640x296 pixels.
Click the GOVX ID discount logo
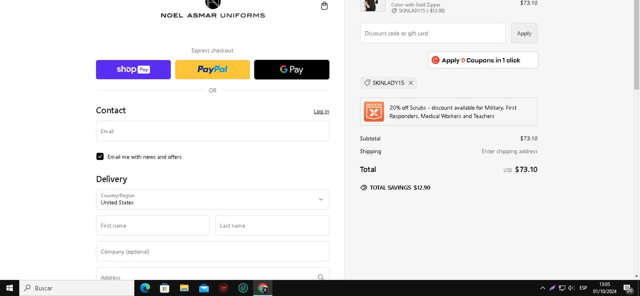click(x=374, y=112)
